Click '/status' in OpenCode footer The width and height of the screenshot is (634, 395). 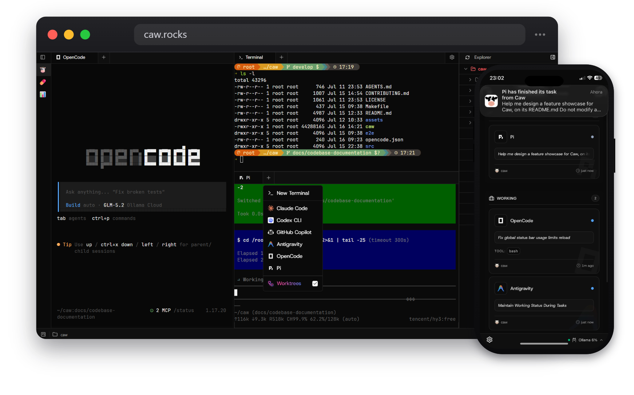(184, 311)
